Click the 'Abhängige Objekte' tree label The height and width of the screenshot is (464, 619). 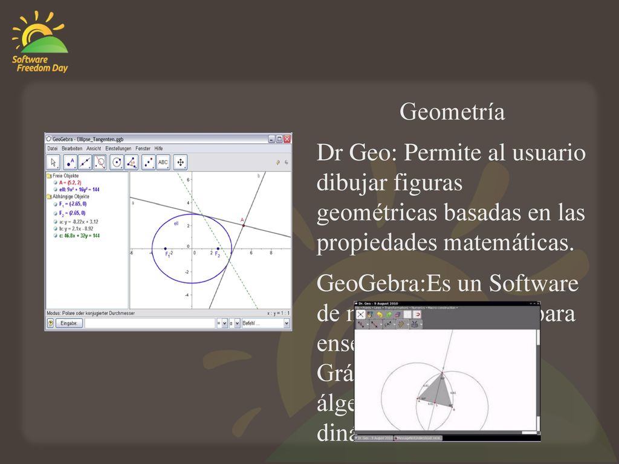click(x=71, y=196)
